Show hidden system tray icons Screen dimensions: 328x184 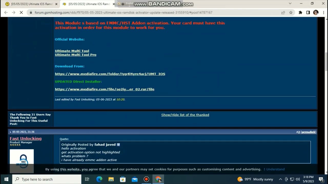click(x=280, y=179)
